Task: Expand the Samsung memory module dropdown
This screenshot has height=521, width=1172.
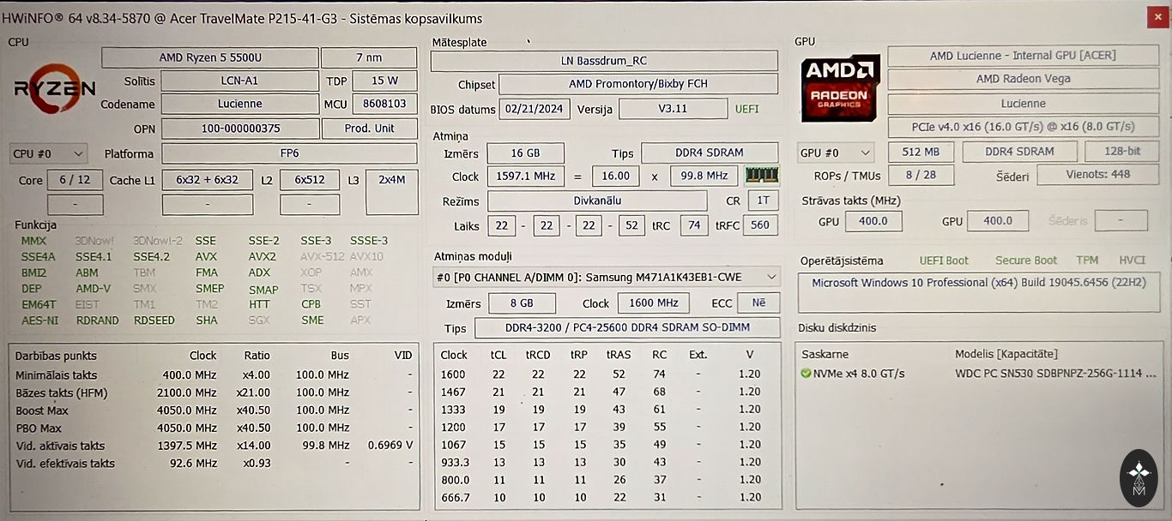Action: tap(606, 277)
